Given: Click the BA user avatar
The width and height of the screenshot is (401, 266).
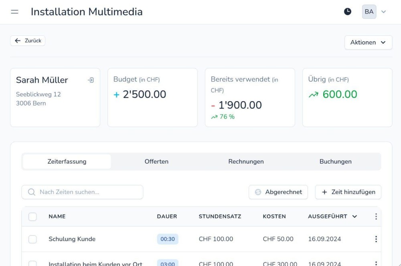Looking at the screenshot, I should click(369, 12).
